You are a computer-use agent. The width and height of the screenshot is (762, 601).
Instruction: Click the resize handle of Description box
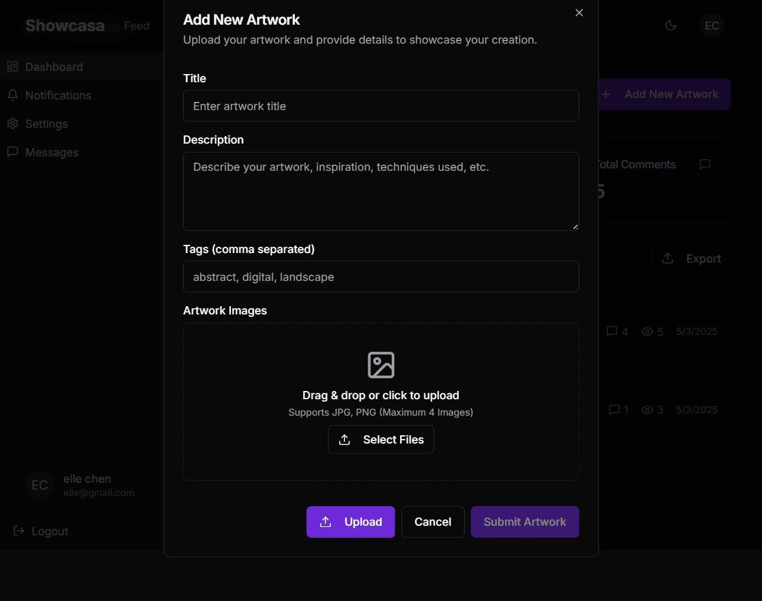(x=575, y=226)
